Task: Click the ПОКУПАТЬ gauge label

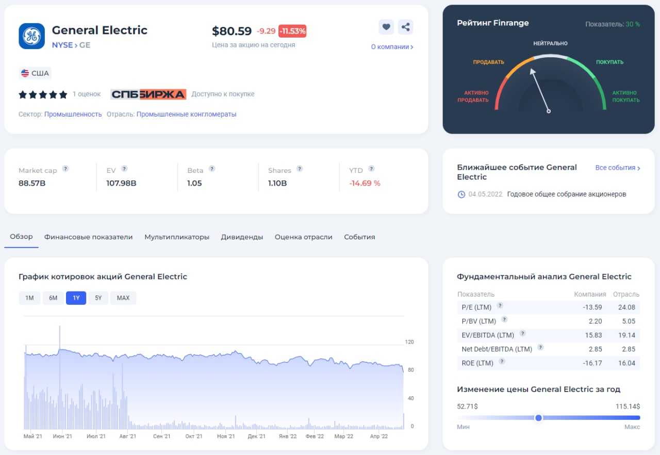Action: click(610, 62)
